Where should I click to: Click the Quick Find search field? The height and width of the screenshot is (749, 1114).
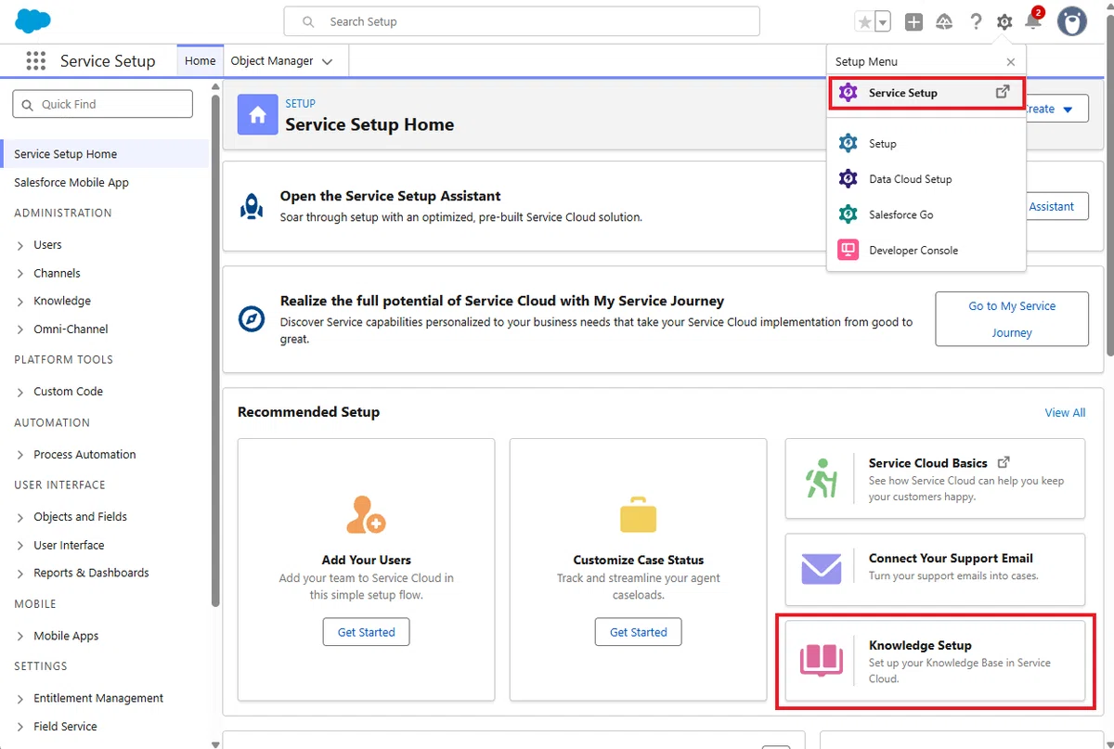point(102,104)
